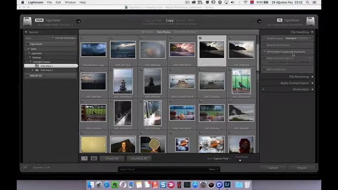The image size is (338, 190).
Task: Toggle Build Smart Previews checkbox
Action: [x=264, y=45]
